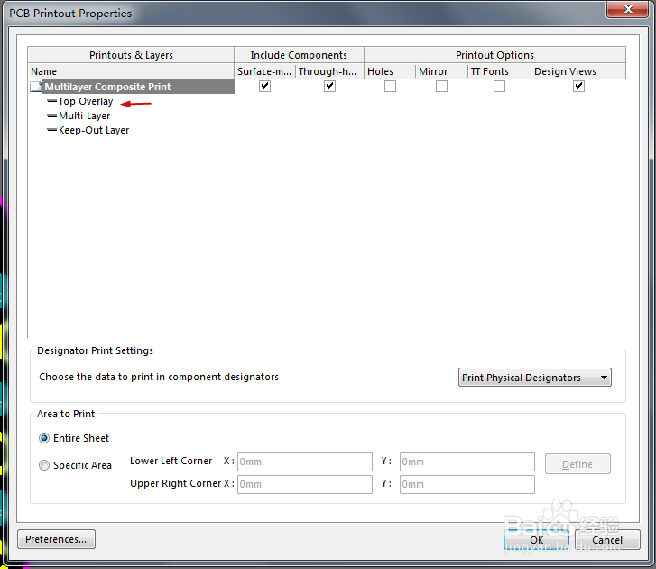
Task: Click the Design Views column header
Action: click(x=578, y=71)
